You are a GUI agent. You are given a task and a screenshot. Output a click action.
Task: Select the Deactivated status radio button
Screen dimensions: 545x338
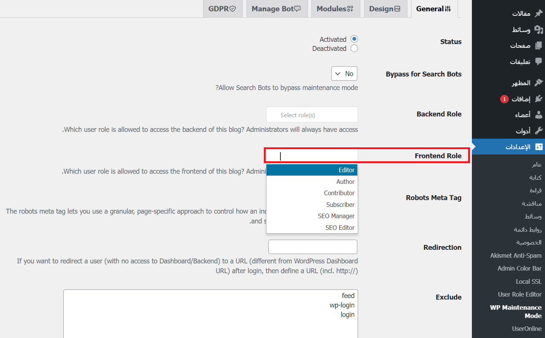click(354, 49)
